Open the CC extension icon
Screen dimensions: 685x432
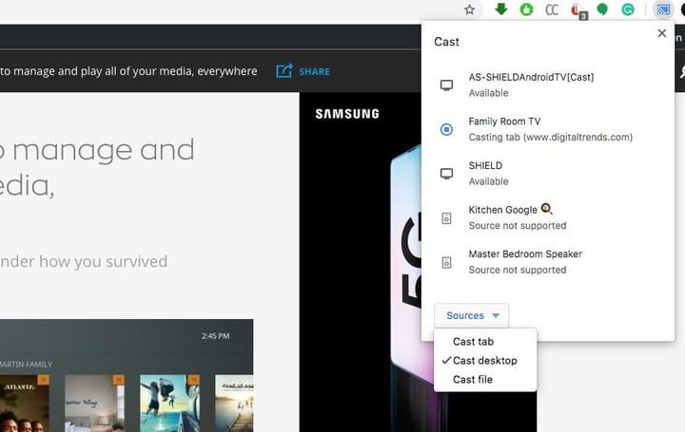[x=552, y=10]
